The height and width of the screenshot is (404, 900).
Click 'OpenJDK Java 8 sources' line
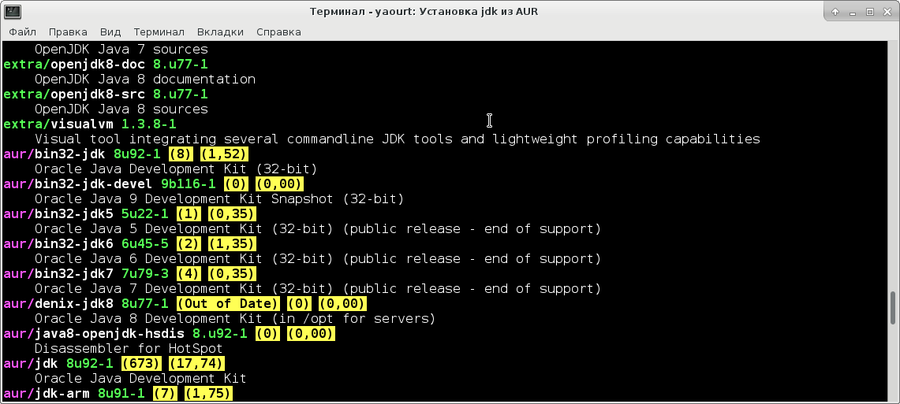[x=121, y=109]
